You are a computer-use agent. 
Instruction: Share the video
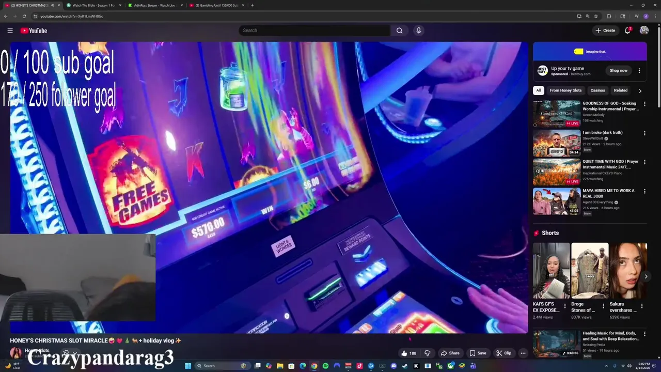pos(450,353)
